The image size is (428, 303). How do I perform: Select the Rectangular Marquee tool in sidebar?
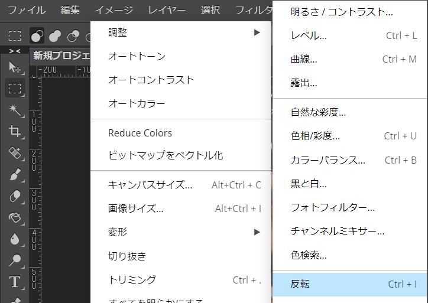click(15, 89)
